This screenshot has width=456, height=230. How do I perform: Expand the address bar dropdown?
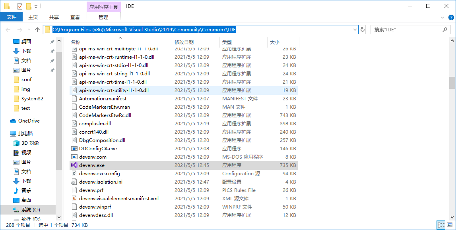pos(355,29)
